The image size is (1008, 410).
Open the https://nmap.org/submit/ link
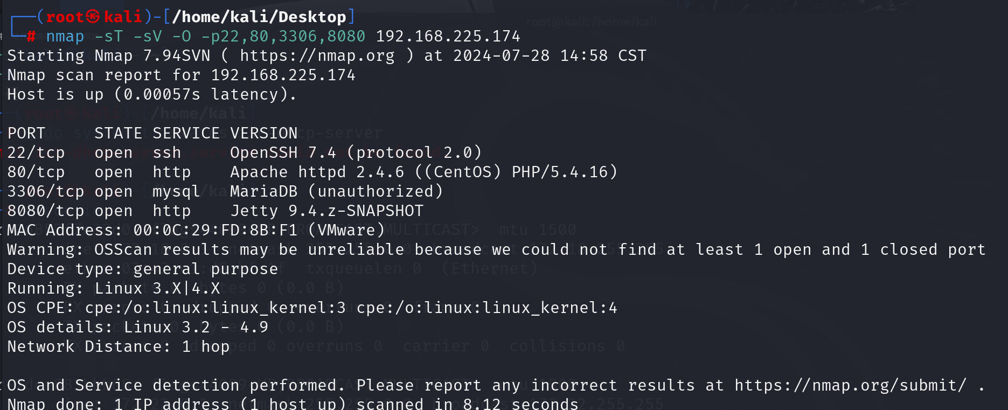click(851, 386)
